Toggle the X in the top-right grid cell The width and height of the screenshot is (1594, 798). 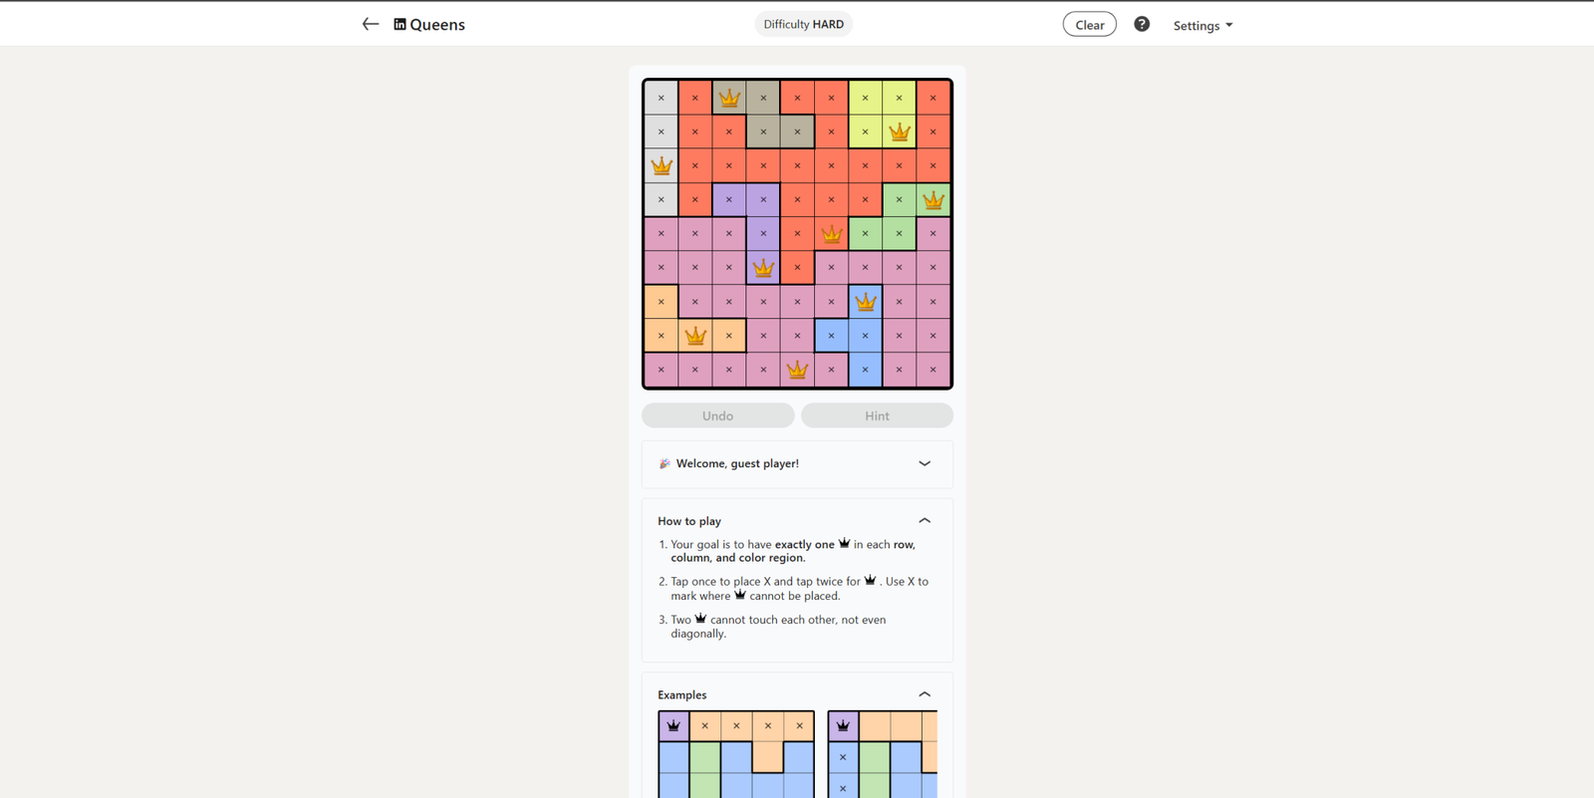[933, 98]
